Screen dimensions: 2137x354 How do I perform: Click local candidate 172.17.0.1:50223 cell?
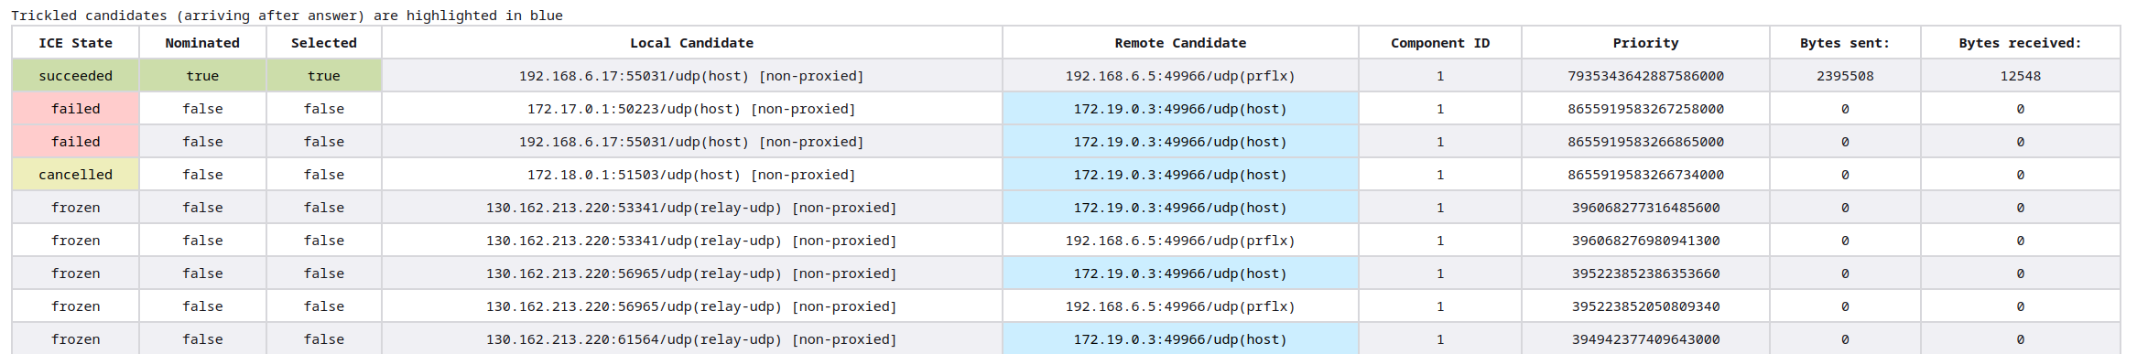[691, 109]
